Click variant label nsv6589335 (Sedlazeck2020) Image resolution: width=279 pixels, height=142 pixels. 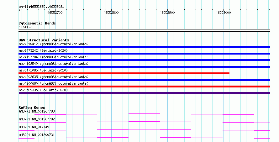(x=43, y=90)
